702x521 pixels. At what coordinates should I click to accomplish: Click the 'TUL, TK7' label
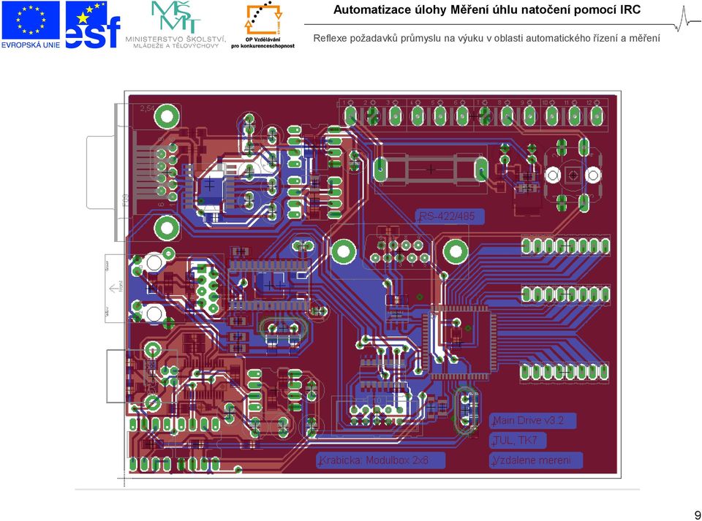pos(518,441)
